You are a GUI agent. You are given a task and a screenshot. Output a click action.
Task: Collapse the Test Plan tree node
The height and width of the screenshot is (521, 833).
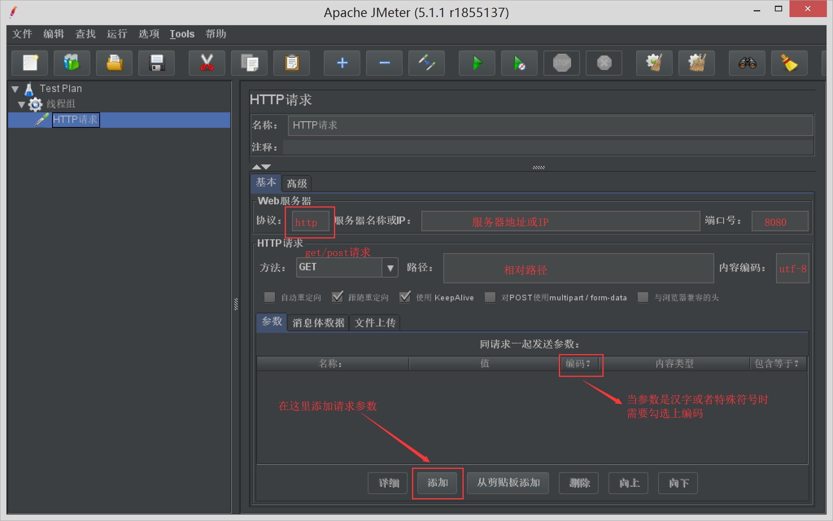(x=15, y=89)
